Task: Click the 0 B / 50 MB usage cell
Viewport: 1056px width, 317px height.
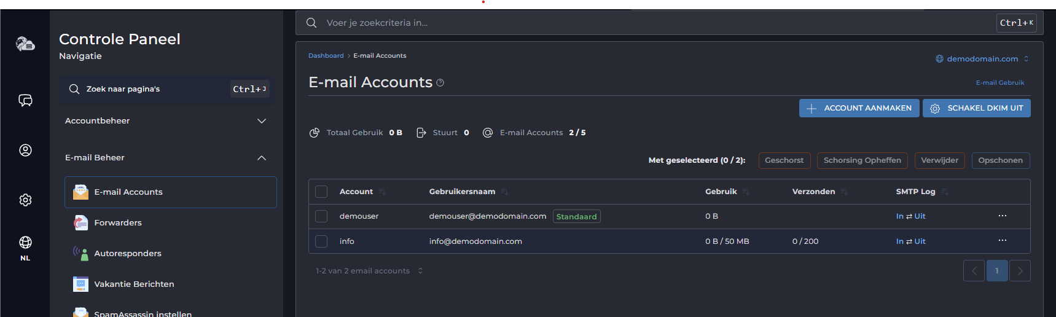Action: point(727,241)
